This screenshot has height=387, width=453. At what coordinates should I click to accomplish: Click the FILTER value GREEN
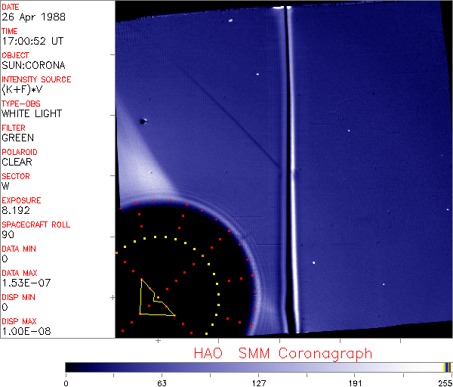17,138
